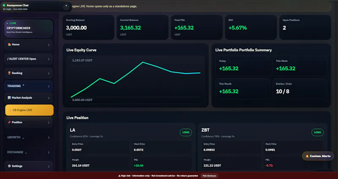Click the Starting Balance 3,000.00 card
Screen dimensions: 338x179
coord(88,27)
